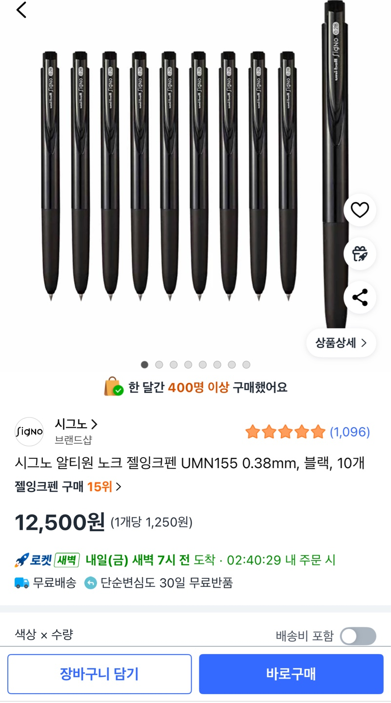Viewport: 391px width, 703px height.
Task: Tap the gift icon button
Action: [x=360, y=253]
